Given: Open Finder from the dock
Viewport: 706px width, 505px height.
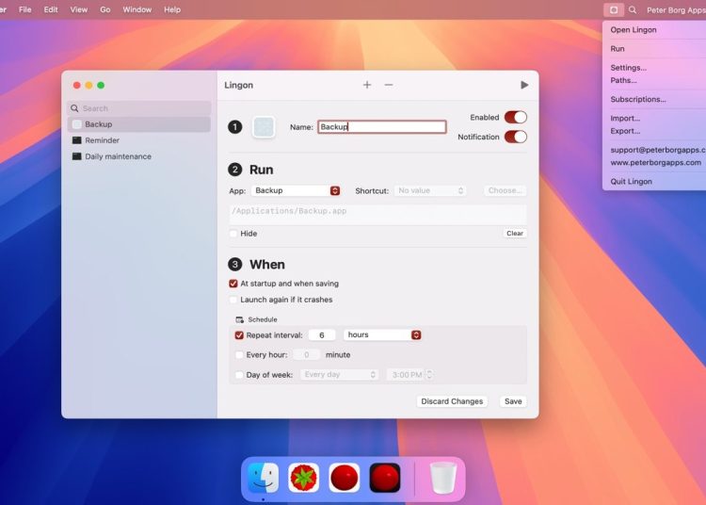Looking at the screenshot, I should (x=263, y=478).
